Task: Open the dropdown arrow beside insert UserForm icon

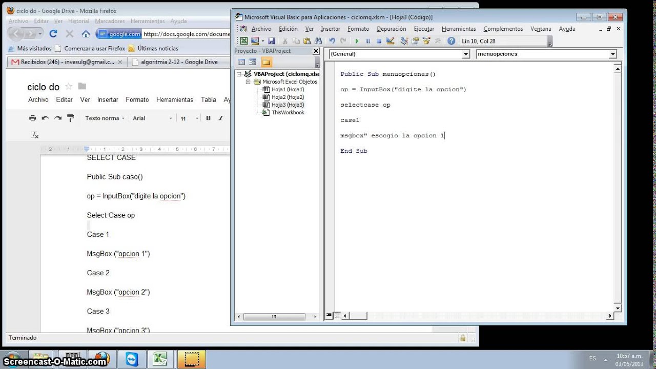Action: 262,41
